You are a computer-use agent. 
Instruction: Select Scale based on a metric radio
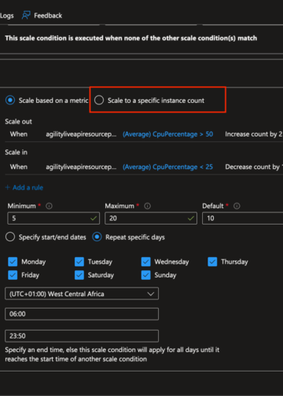click(x=10, y=101)
